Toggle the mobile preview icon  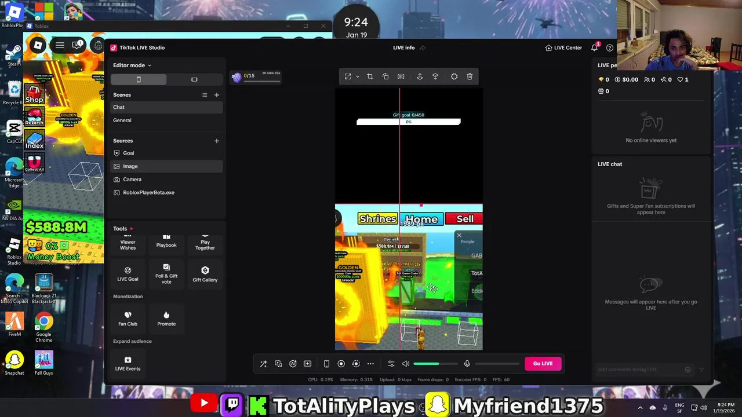(x=326, y=364)
